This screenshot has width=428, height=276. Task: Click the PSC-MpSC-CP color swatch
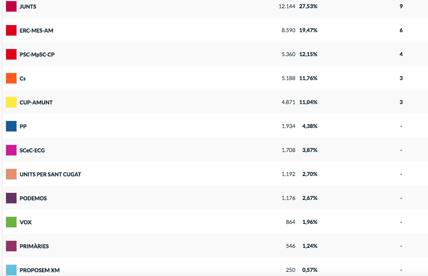11,54
